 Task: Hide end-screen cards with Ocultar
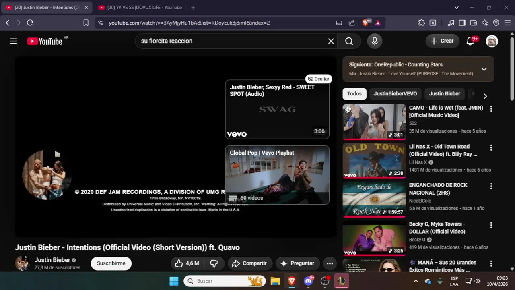click(x=318, y=79)
